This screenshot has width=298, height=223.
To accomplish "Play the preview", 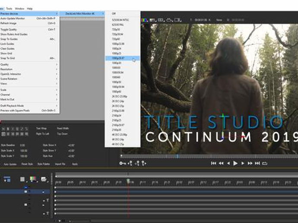I will pos(235,163).
